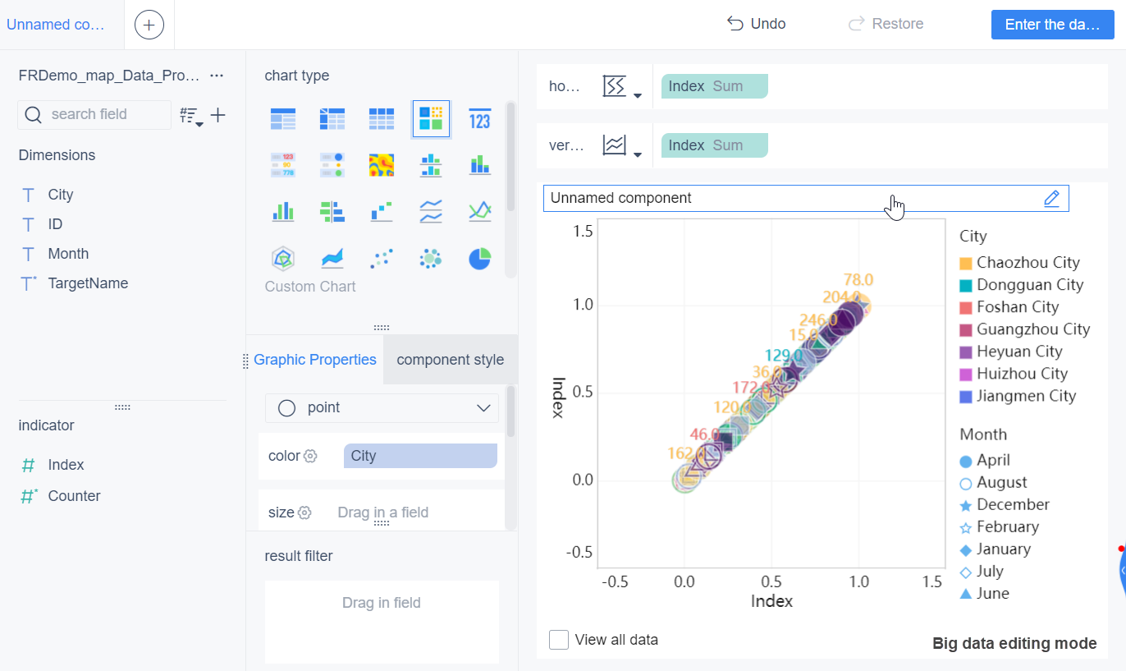Select the group table chart type
1126x671 pixels.
(x=283, y=119)
